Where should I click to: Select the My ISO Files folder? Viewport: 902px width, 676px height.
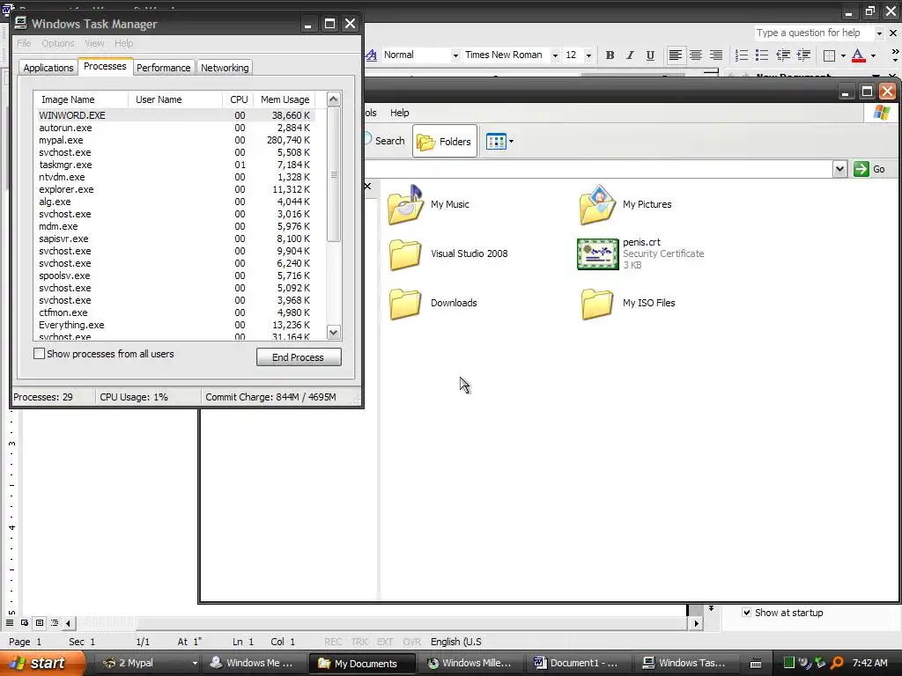point(627,303)
